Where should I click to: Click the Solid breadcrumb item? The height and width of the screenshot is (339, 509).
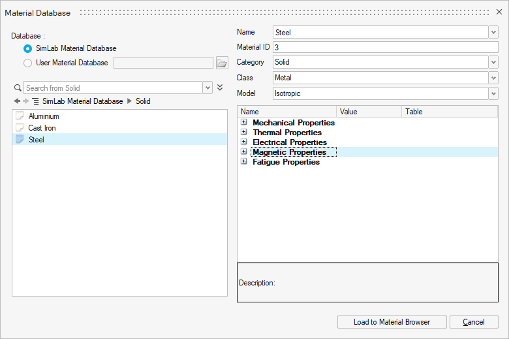(143, 101)
